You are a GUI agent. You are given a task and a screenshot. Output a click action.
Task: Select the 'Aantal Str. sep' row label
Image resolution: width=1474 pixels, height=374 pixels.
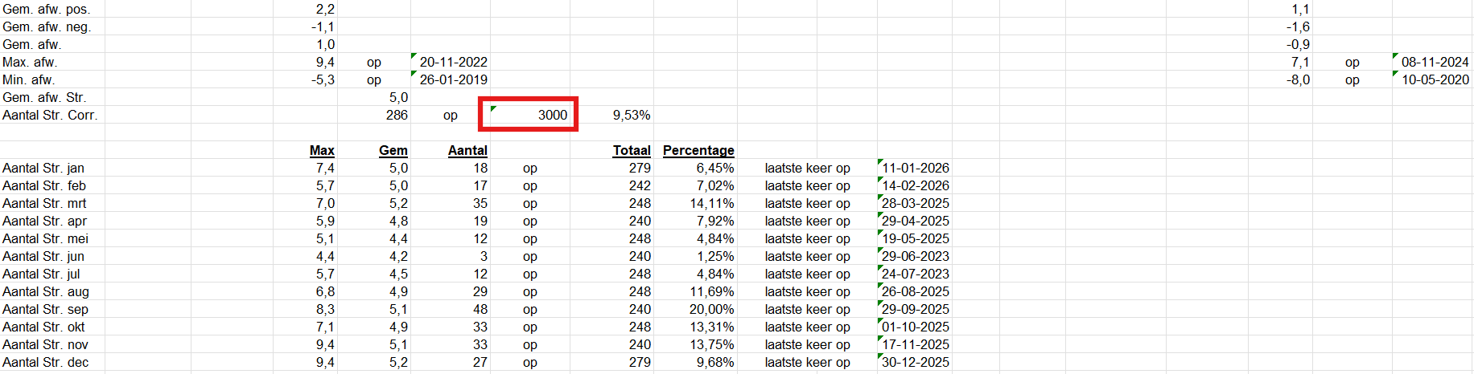coord(46,309)
